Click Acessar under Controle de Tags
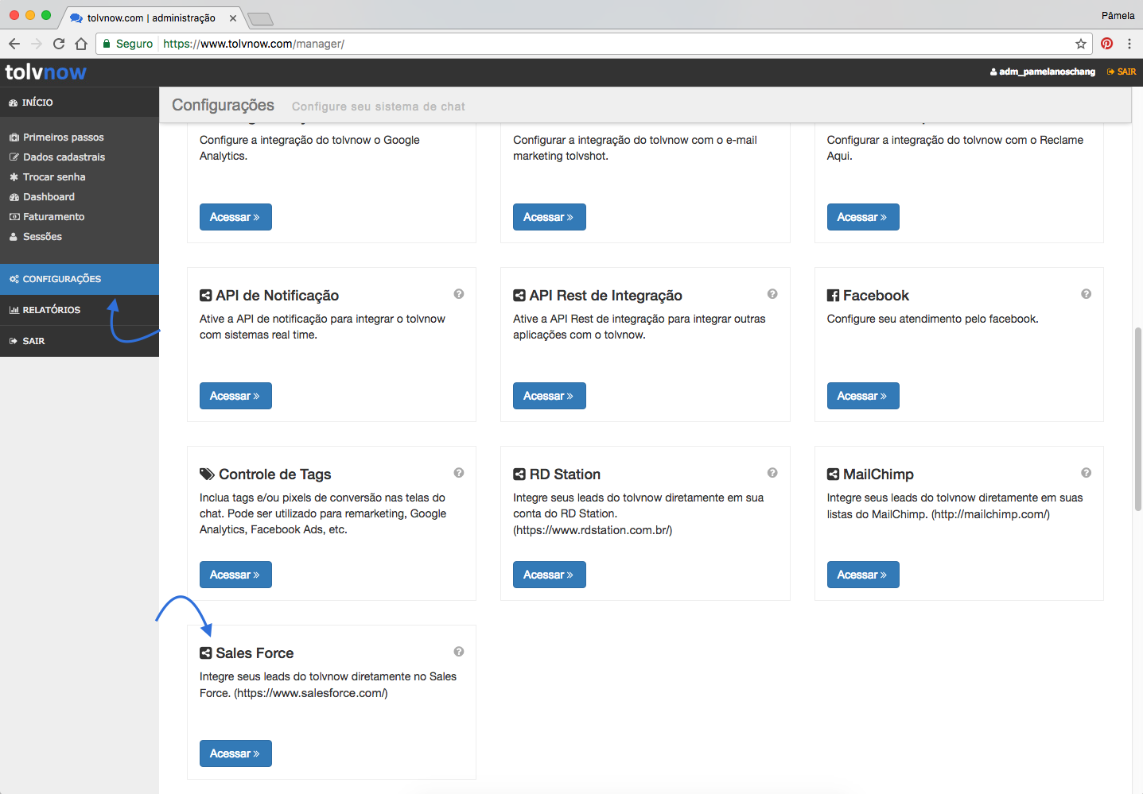This screenshot has height=794, width=1143. (235, 575)
